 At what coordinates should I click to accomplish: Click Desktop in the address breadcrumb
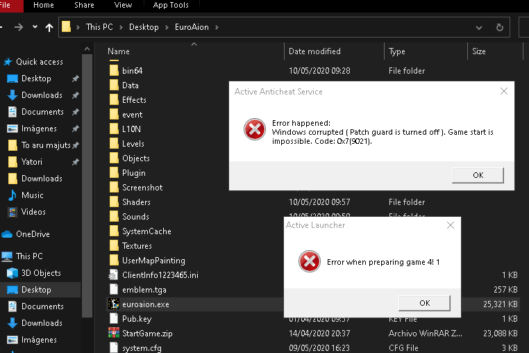point(143,27)
